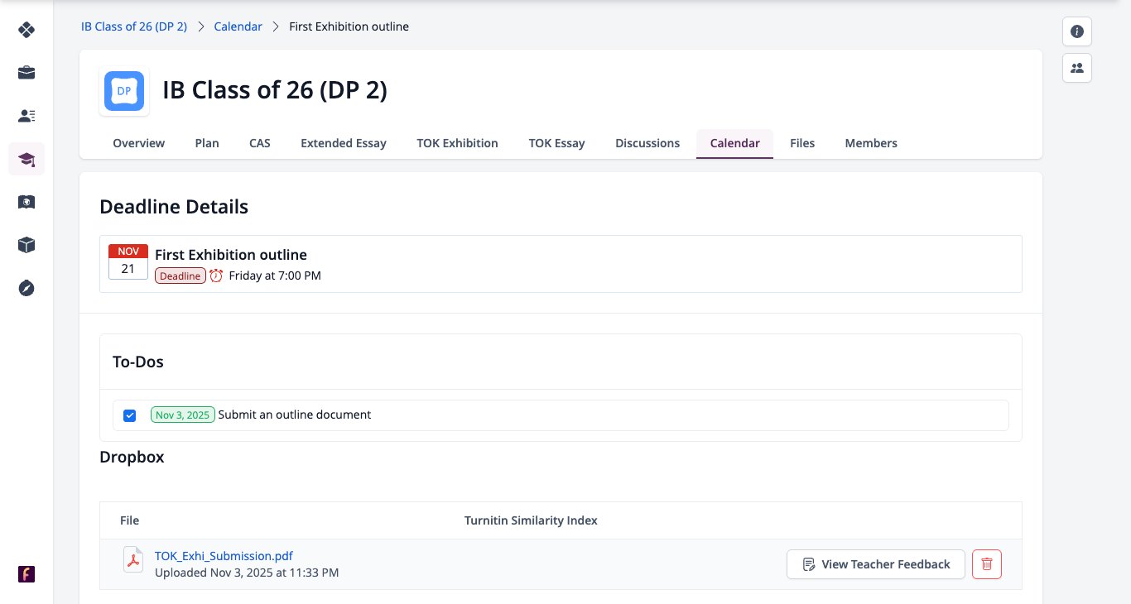Open the Files tab

(802, 143)
